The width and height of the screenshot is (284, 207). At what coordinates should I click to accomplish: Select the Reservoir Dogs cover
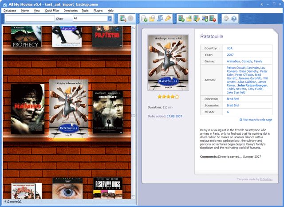click(x=108, y=188)
